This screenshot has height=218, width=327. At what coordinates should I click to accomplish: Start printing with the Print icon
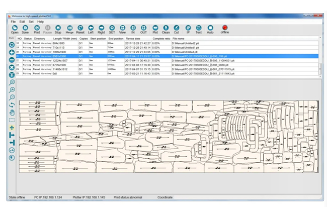[x=37, y=29]
